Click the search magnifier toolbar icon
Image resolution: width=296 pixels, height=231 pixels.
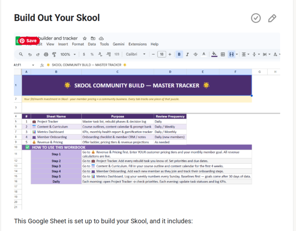(x=21, y=54)
